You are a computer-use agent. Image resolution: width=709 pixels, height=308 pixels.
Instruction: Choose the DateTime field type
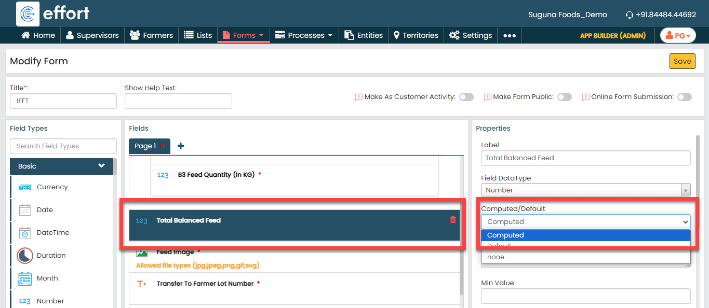point(52,233)
